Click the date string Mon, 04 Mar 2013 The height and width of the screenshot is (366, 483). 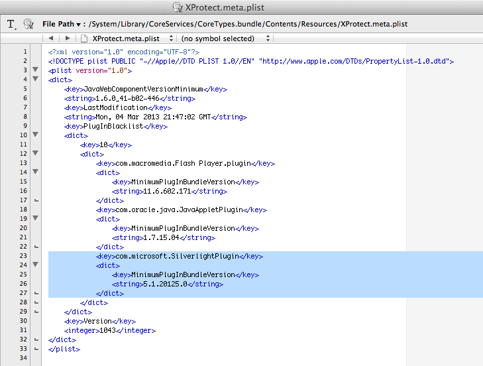(x=156, y=117)
